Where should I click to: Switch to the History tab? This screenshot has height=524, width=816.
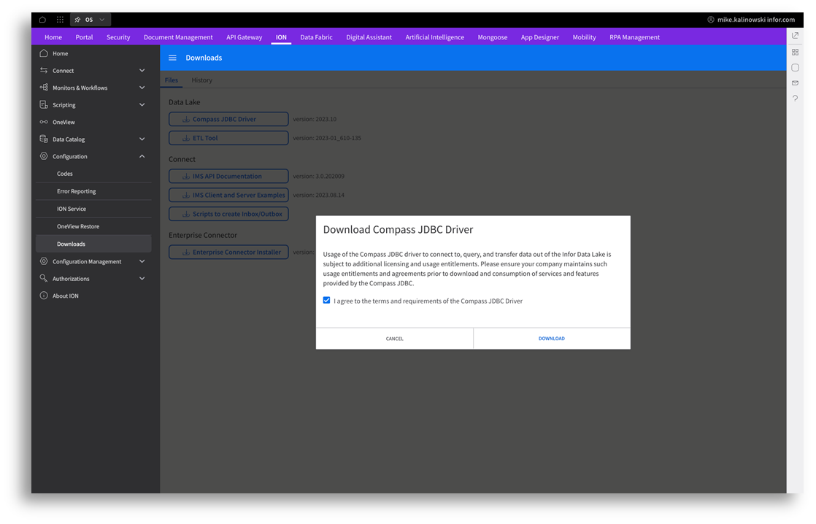pyautogui.click(x=201, y=80)
